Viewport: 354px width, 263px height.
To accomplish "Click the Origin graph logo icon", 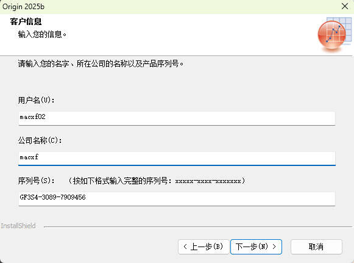I will [x=335, y=34].
